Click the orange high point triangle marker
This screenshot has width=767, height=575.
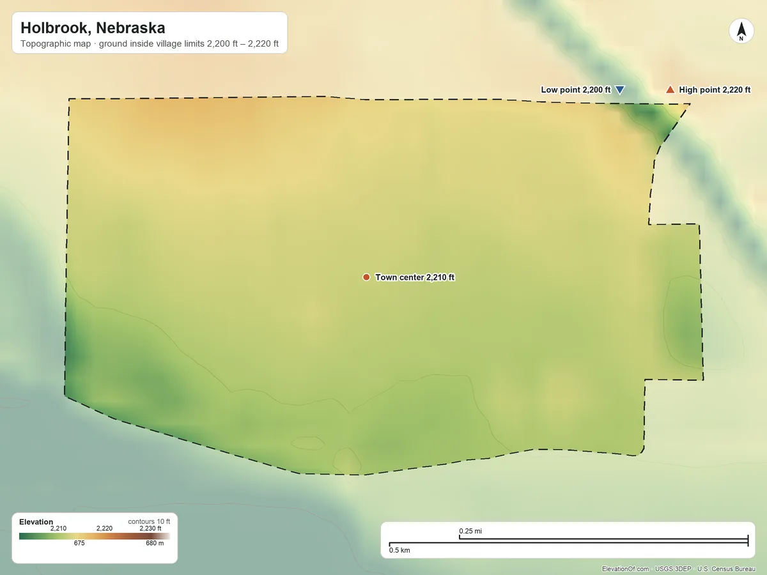coord(670,89)
